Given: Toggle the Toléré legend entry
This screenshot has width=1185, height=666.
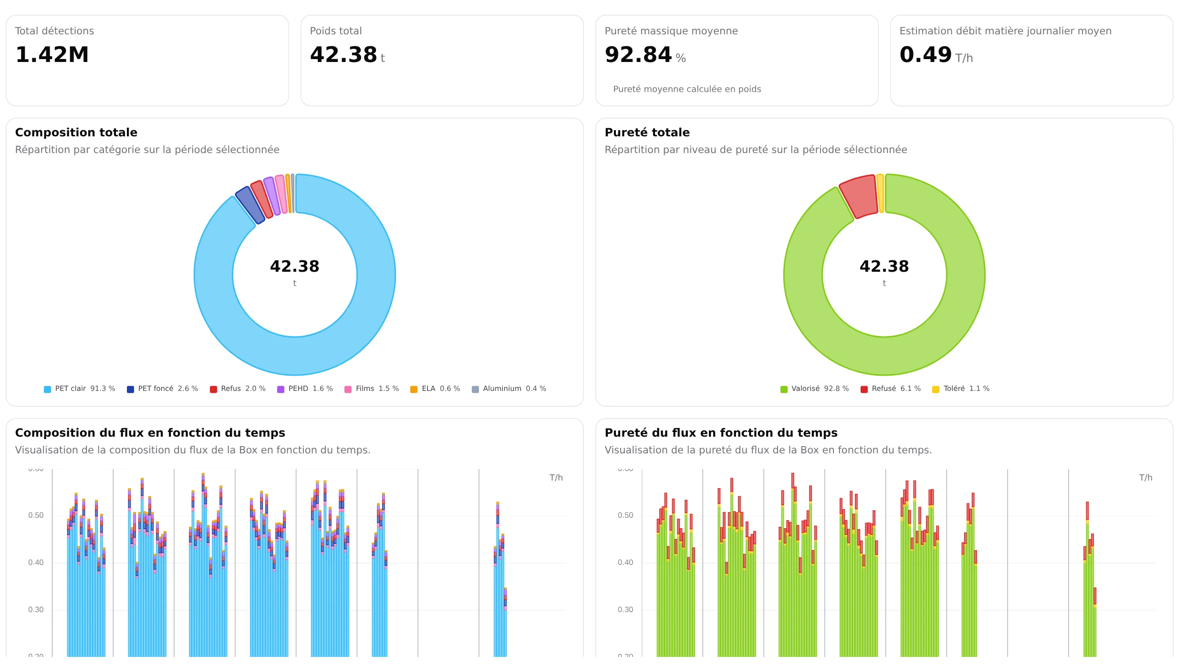Looking at the screenshot, I should (x=961, y=389).
